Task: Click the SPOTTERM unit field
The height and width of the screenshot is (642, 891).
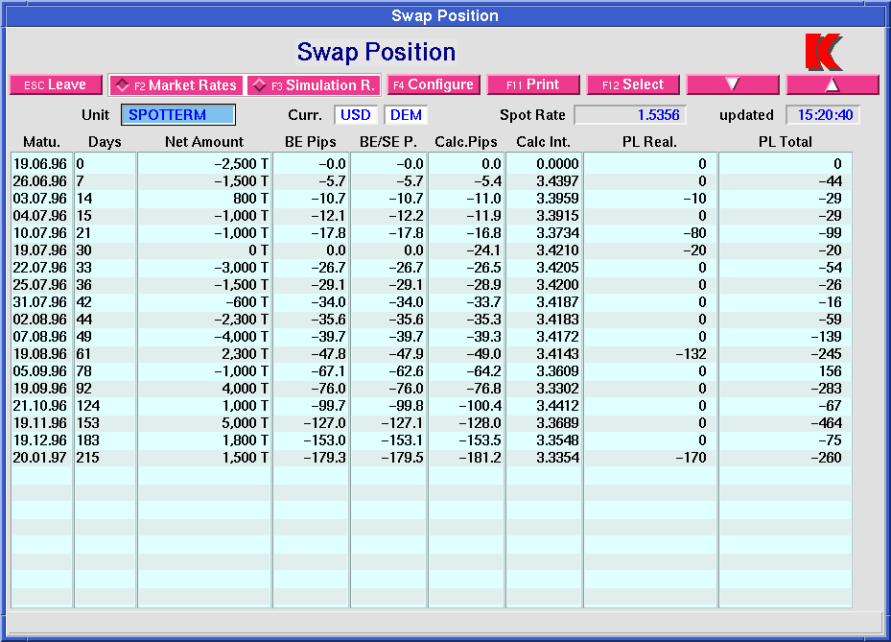Action: coord(177,115)
